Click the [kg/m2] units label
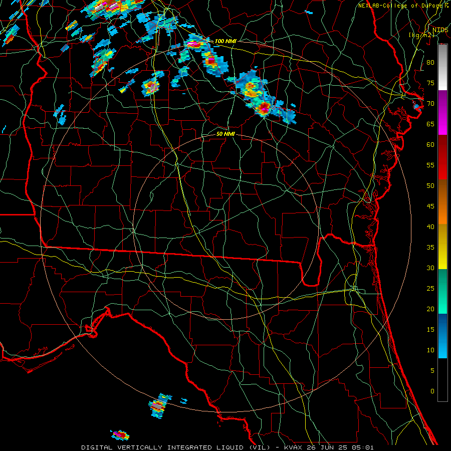The width and height of the screenshot is (451, 451). pos(421,35)
